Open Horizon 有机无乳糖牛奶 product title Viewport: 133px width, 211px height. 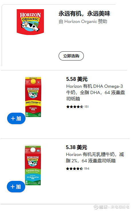[95, 158]
